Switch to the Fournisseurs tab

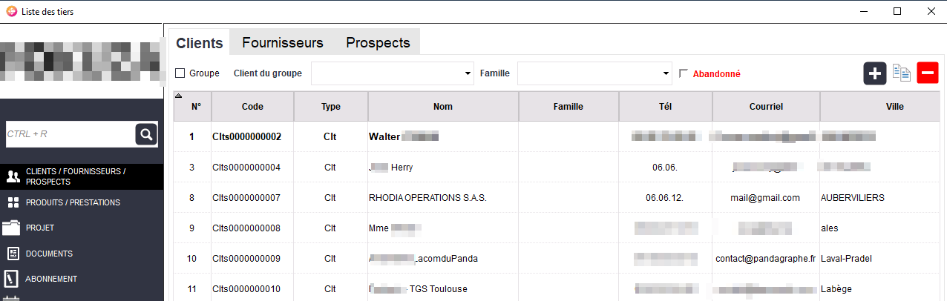pos(283,42)
